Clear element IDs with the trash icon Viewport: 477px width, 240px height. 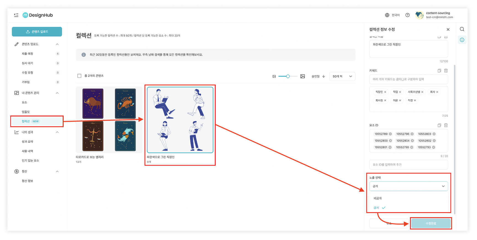point(446,125)
